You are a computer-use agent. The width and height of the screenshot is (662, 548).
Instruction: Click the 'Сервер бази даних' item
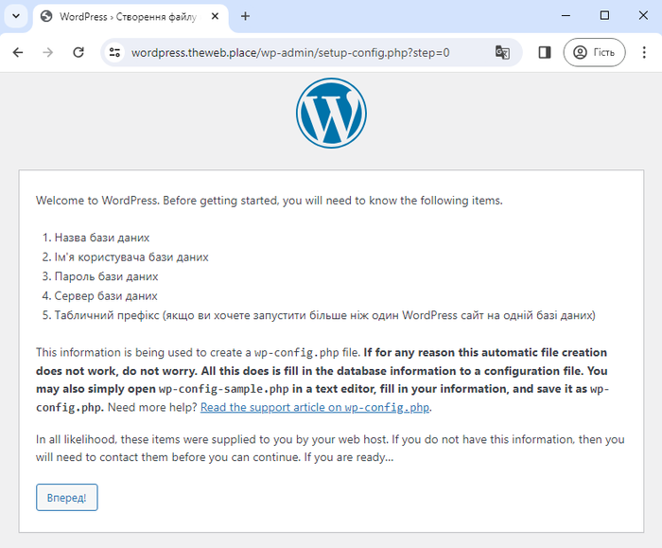pos(106,295)
